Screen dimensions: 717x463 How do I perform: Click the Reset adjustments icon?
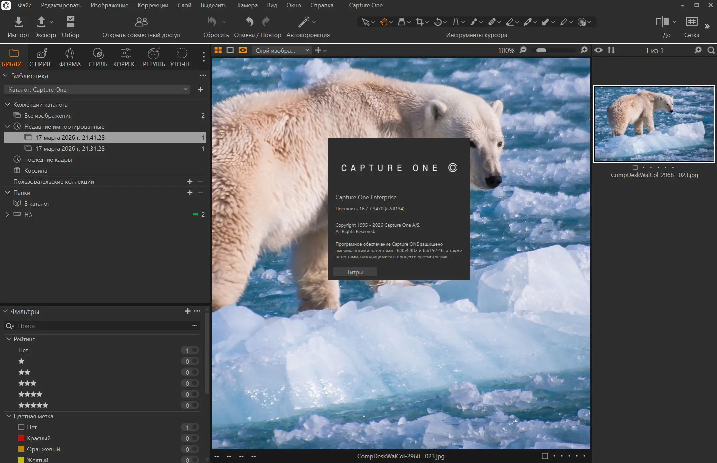click(x=212, y=22)
